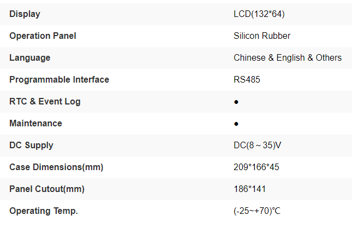Select the "(-25~+70)℃" temperature value
Image resolution: width=352 pixels, height=227 pixels.
[x=257, y=211]
